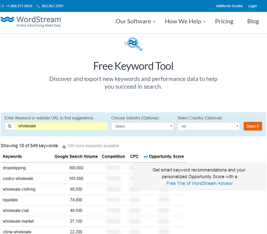This screenshot has height=234, width=267.
Task: Click WordStream Online Advertising Made Easy text
Action: click(39, 21)
